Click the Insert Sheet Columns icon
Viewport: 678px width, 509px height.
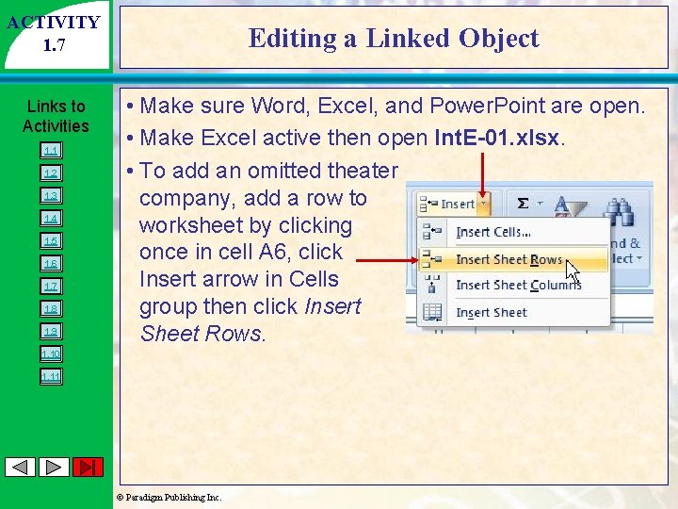tap(431, 285)
